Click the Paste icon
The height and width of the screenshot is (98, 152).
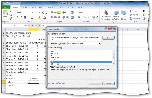point(5,13)
